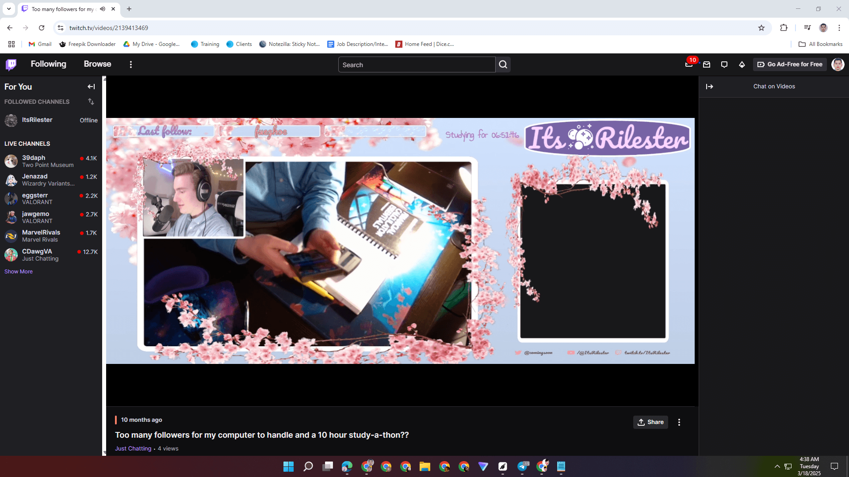Open the Twitch inbox notifications icon

pos(707,64)
